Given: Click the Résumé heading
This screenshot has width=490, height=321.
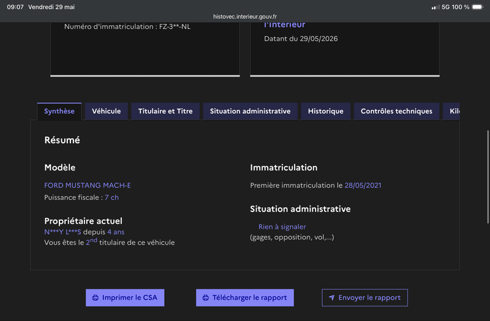Looking at the screenshot, I should [62, 140].
